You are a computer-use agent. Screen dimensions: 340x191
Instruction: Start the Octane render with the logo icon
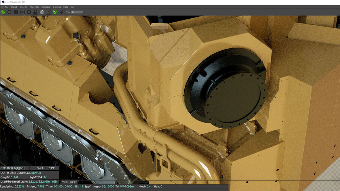[x=3, y=12]
